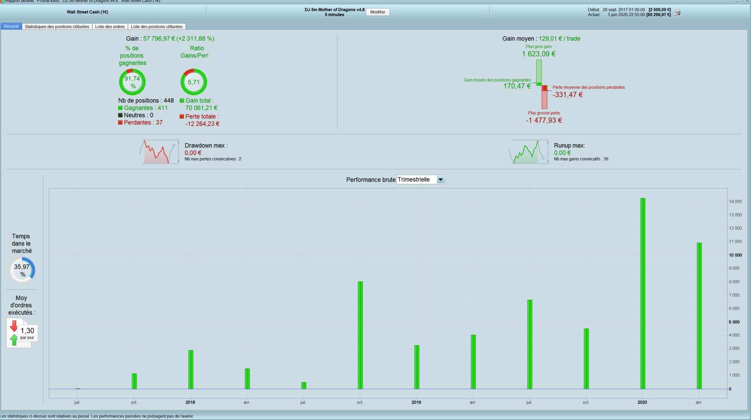Image resolution: width=751 pixels, height=420 pixels.
Task: Click the DJ 5m Mother of Dragons v4.8 title
Action: [334, 10]
